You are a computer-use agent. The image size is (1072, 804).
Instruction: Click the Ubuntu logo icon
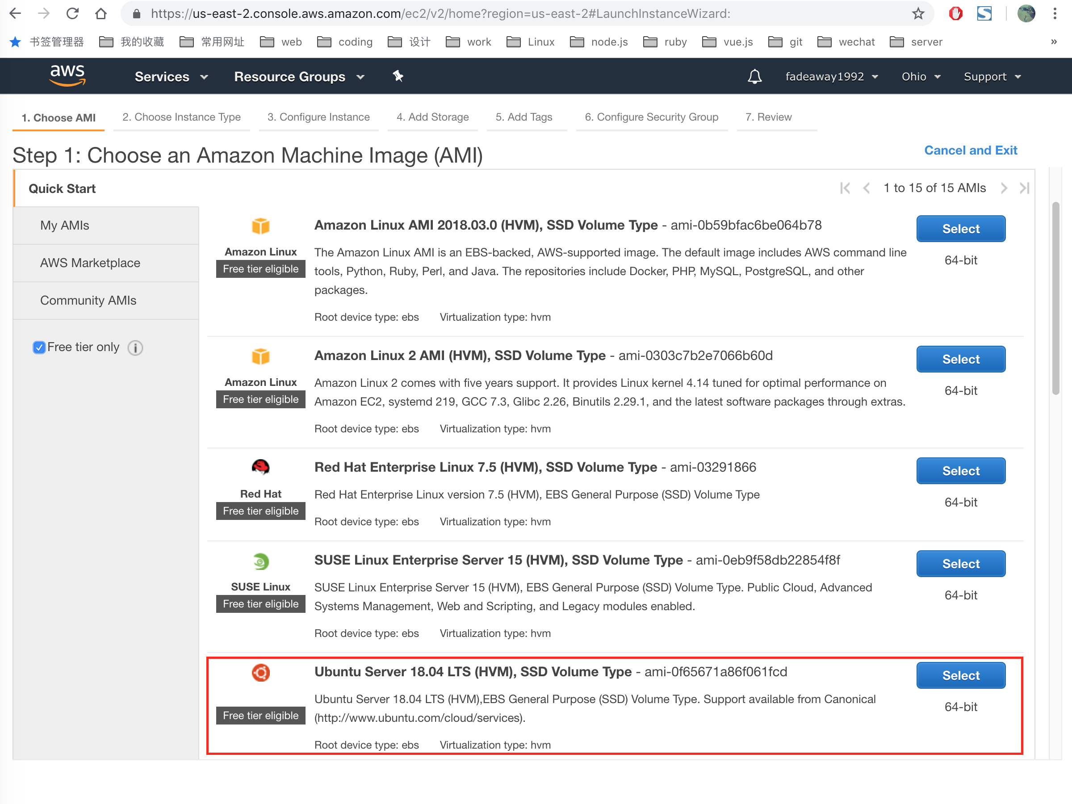[x=260, y=673]
